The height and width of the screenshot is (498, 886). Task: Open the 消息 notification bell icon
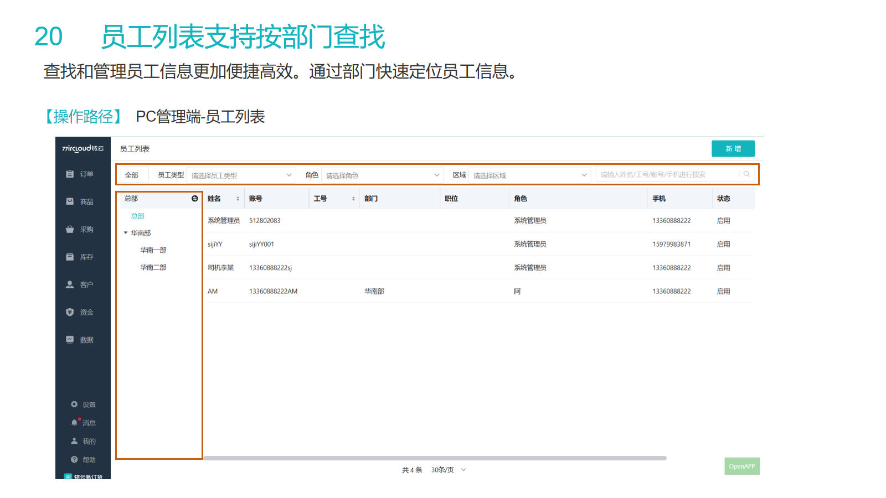pyautogui.click(x=74, y=423)
